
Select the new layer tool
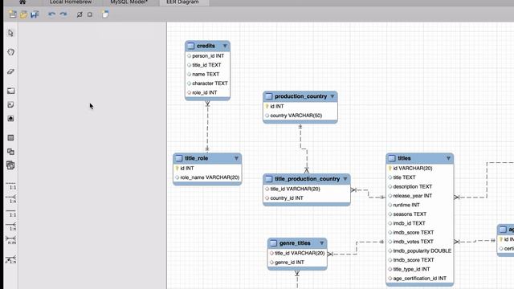(10, 91)
